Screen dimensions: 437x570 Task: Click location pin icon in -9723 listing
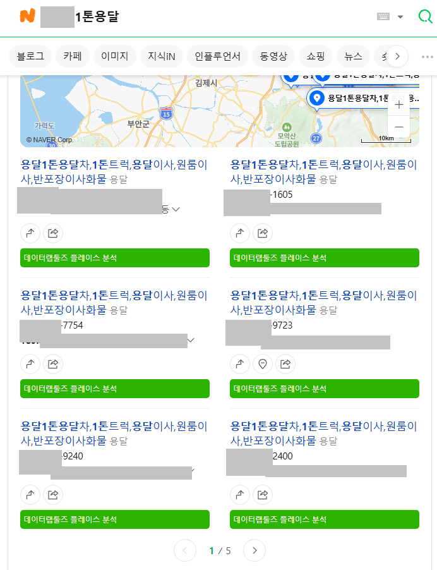tap(263, 363)
